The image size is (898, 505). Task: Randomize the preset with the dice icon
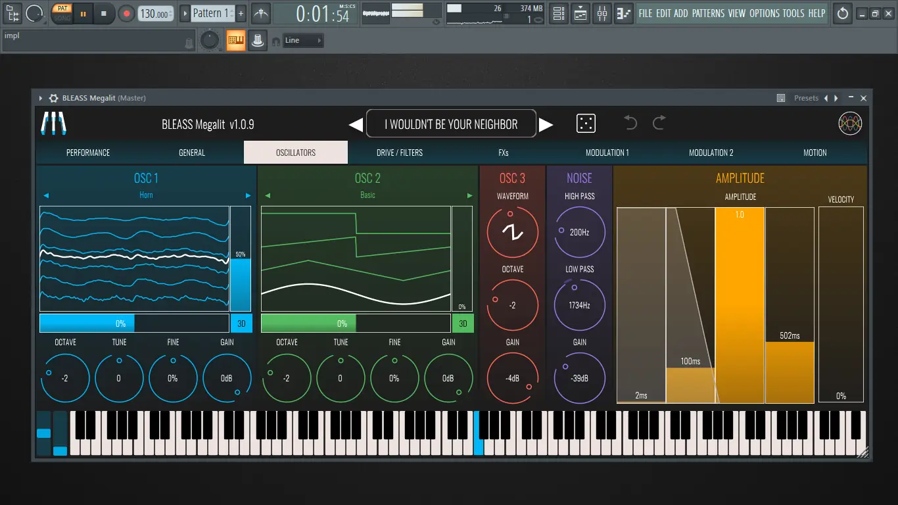coord(586,124)
